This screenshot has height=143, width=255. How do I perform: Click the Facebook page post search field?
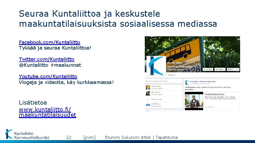(164, 81)
